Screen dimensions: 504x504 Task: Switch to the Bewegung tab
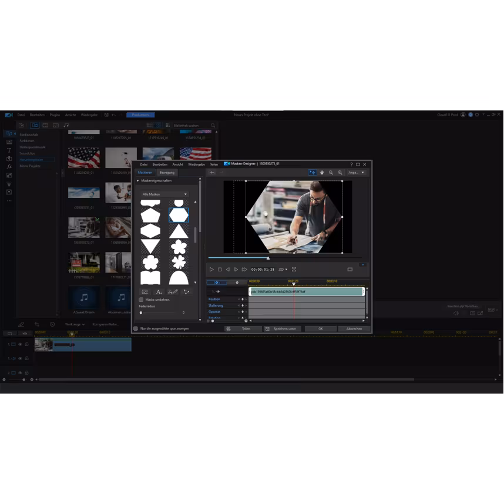click(x=167, y=173)
